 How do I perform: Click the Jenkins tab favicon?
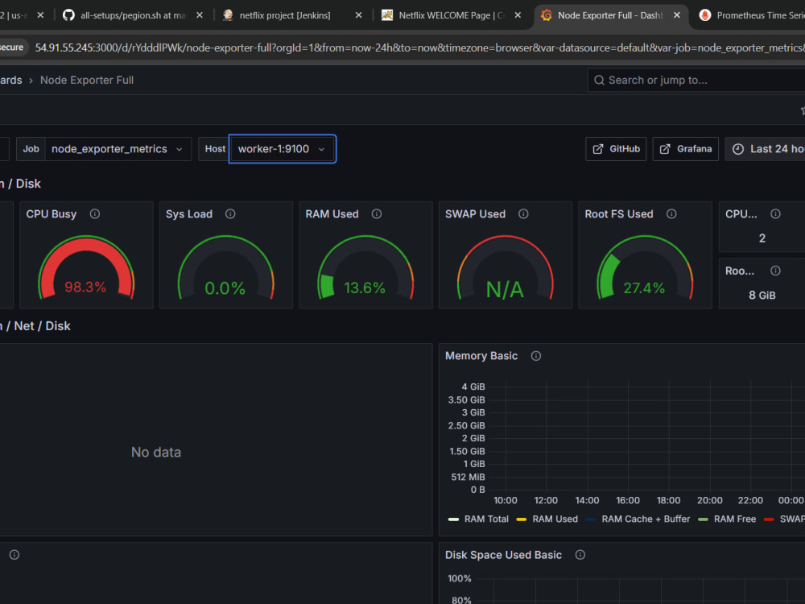click(228, 14)
